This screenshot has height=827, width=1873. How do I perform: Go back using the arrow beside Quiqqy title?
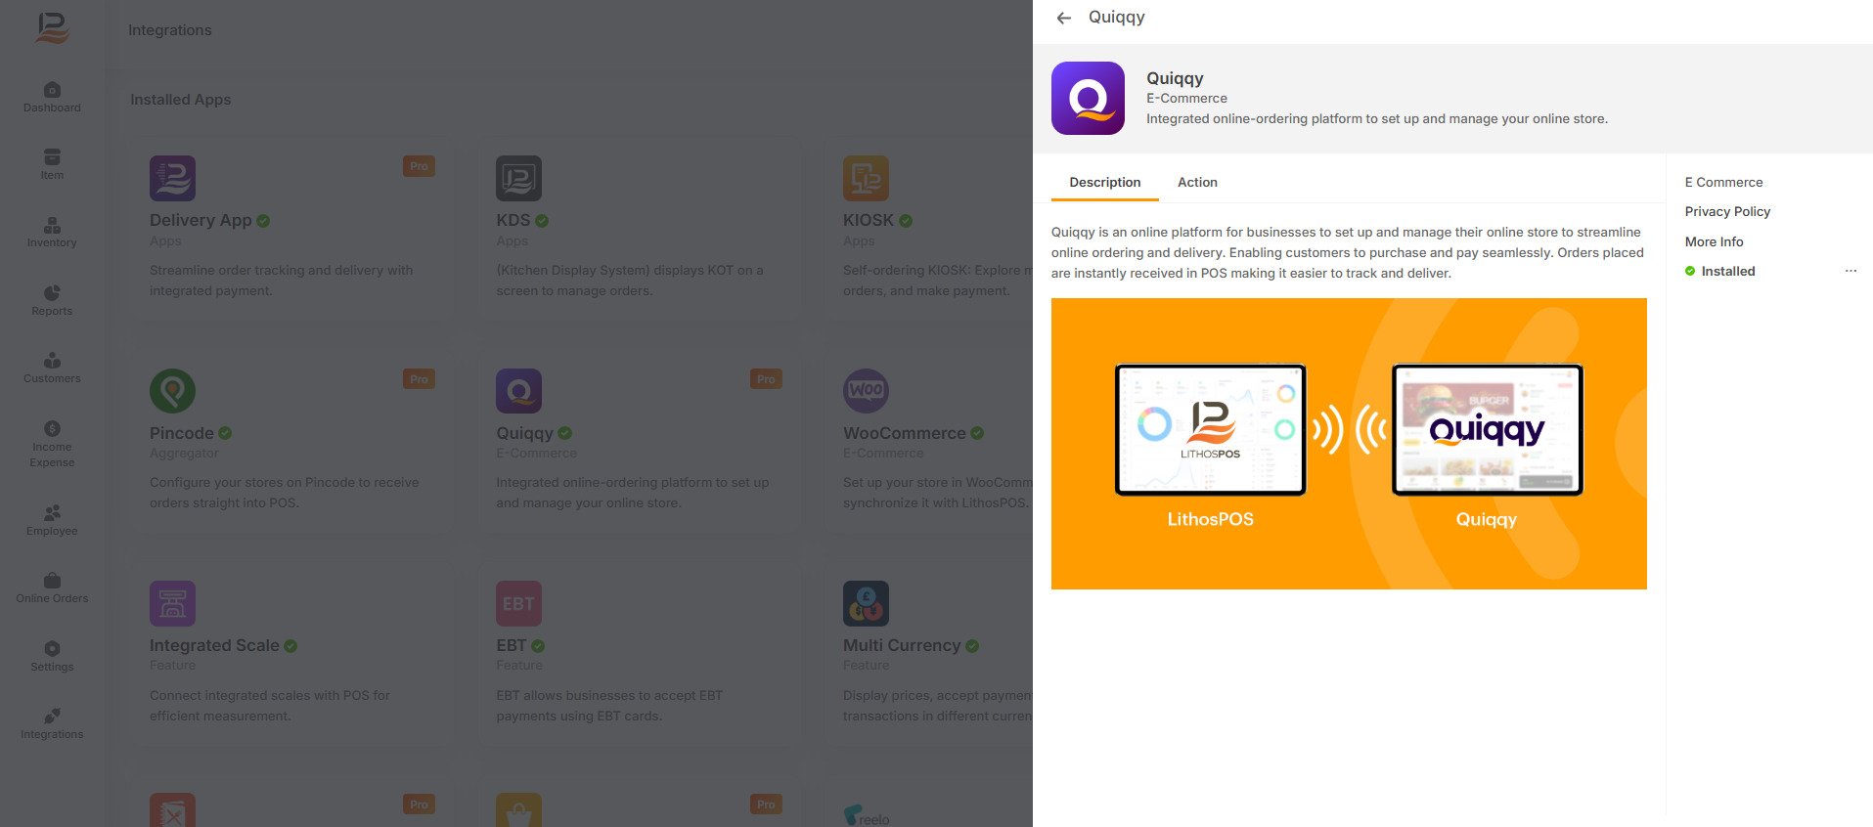[1064, 18]
